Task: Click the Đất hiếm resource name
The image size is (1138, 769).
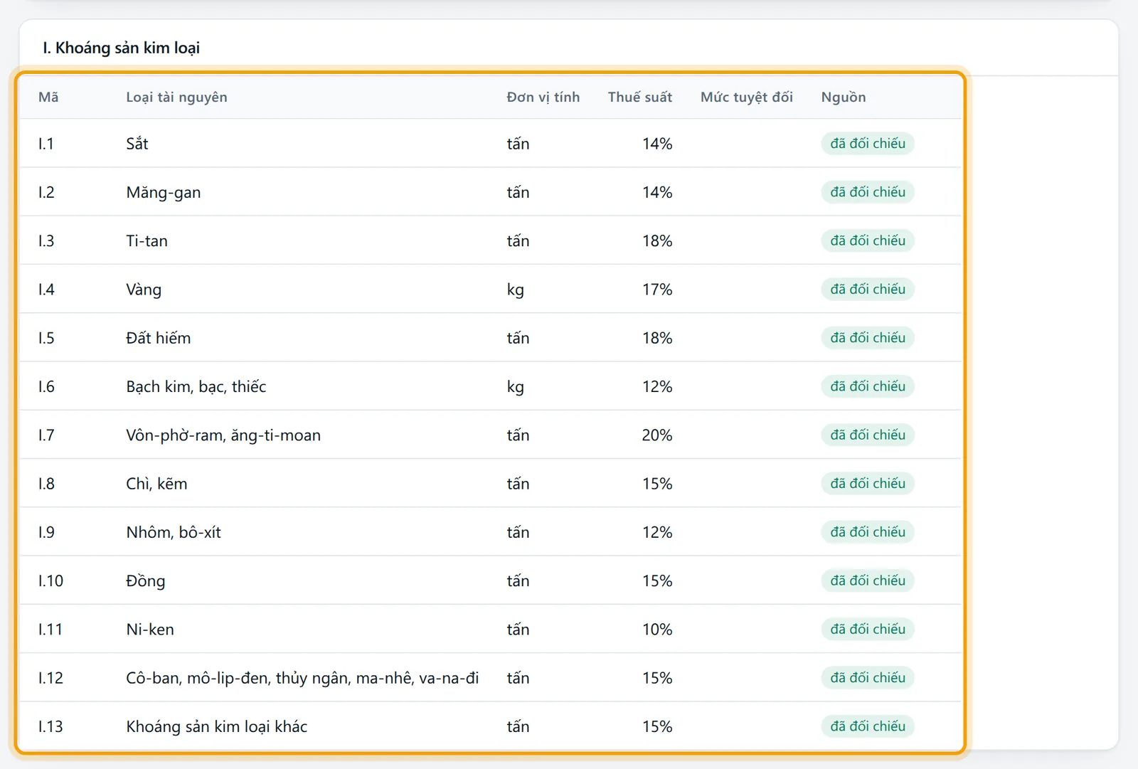Action: point(159,338)
